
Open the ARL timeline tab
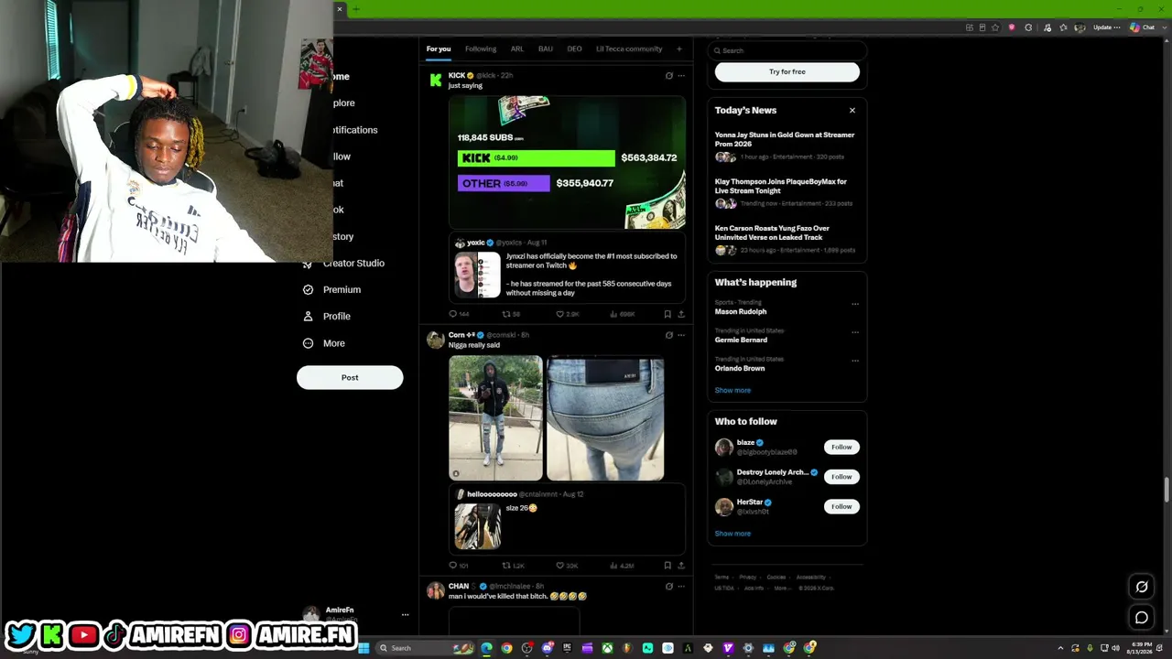pos(517,49)
